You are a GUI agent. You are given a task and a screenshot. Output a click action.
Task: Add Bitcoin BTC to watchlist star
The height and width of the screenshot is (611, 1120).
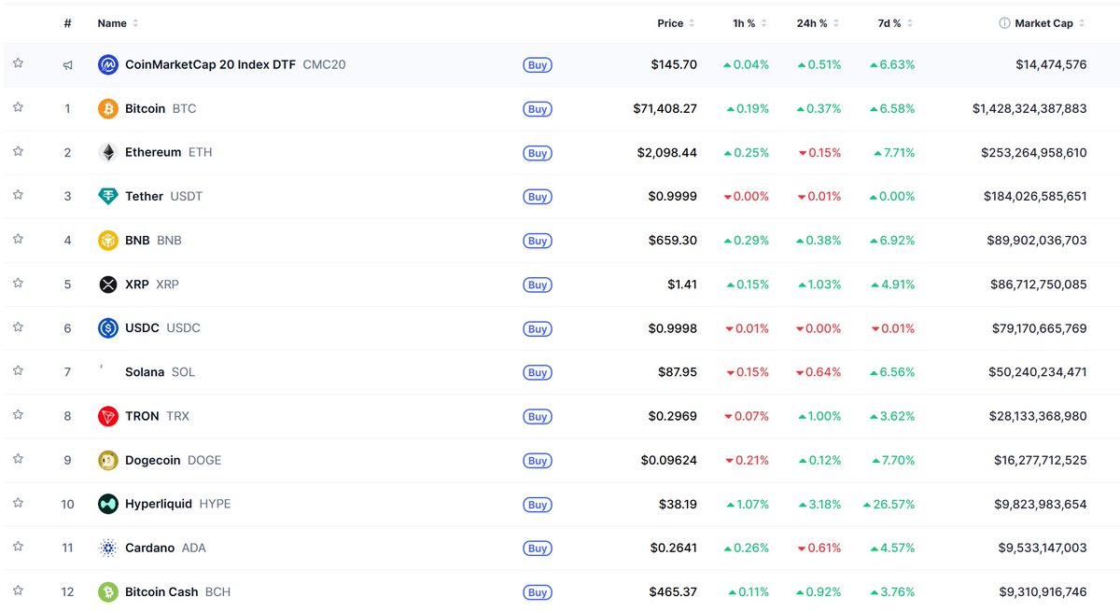tap(18, 107)
